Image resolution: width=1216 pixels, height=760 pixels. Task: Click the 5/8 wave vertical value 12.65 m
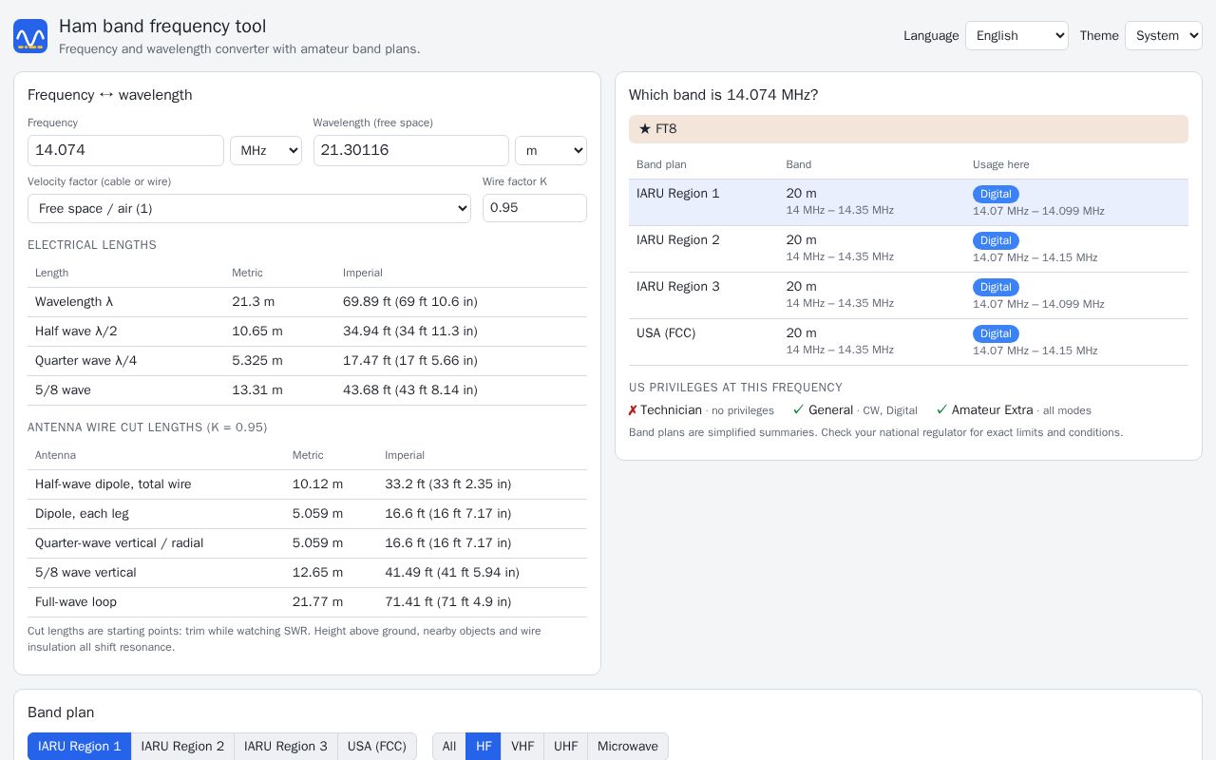point(317,573)
